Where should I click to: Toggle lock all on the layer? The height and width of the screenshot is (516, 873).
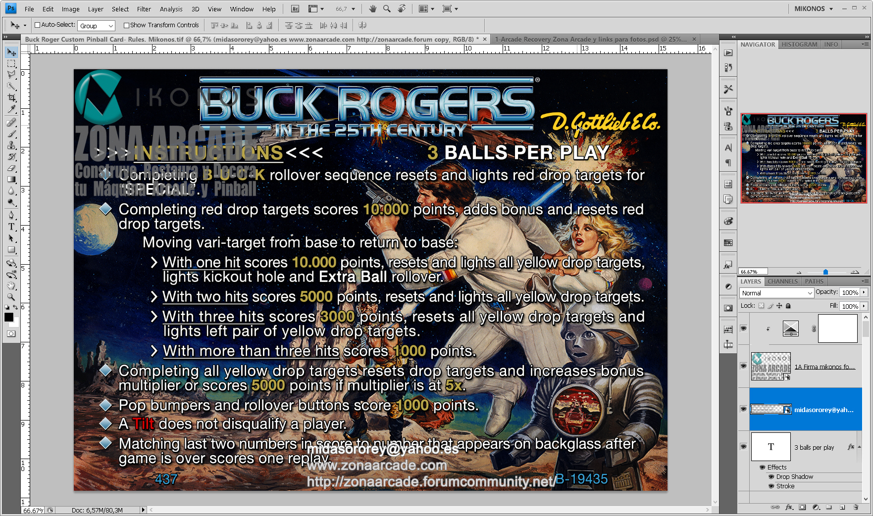pyautogui.click(x=788, y=306)
